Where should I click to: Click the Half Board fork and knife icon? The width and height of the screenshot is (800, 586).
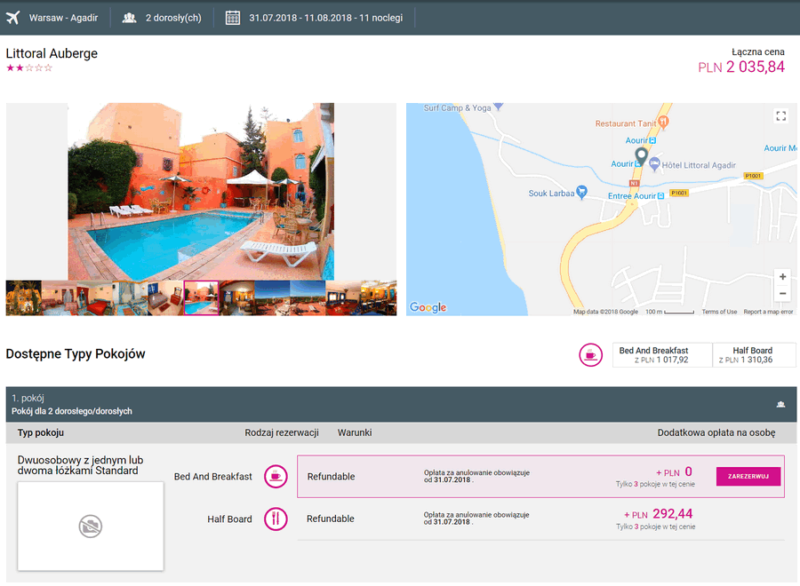[276, 519]
